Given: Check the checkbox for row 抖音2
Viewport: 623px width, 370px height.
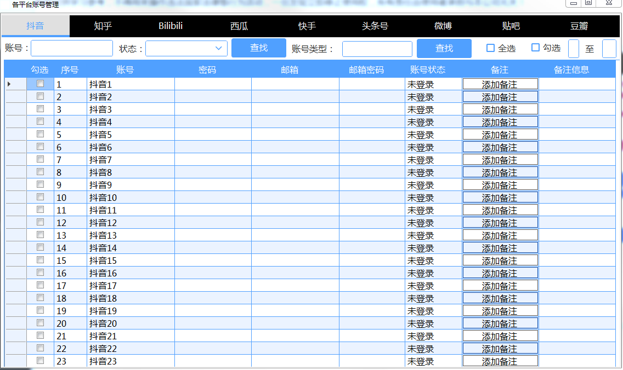Looking at the screenshot, I should pos(40,96).
